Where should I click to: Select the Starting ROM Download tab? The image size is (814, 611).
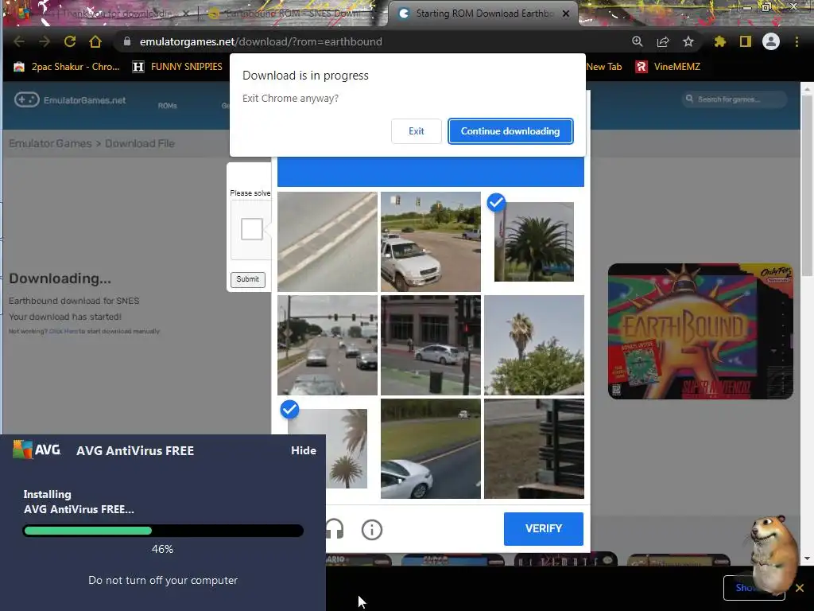tap(483, 14)
